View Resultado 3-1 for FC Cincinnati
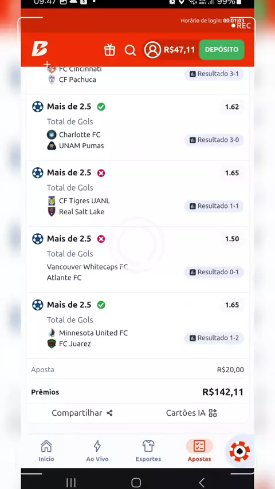The height and width of the screenshot is (489, 275). [214, 74]
